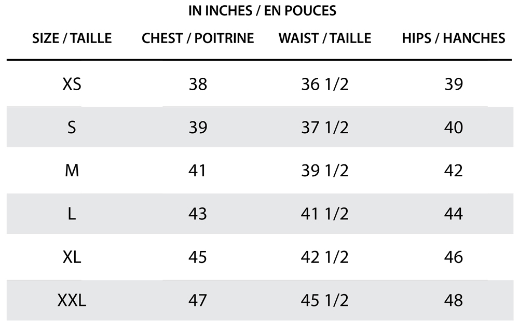The width and height of the screenshot is (519, 321).
Task: Select waist value 36 1/2 for XS
Action: 325,84
